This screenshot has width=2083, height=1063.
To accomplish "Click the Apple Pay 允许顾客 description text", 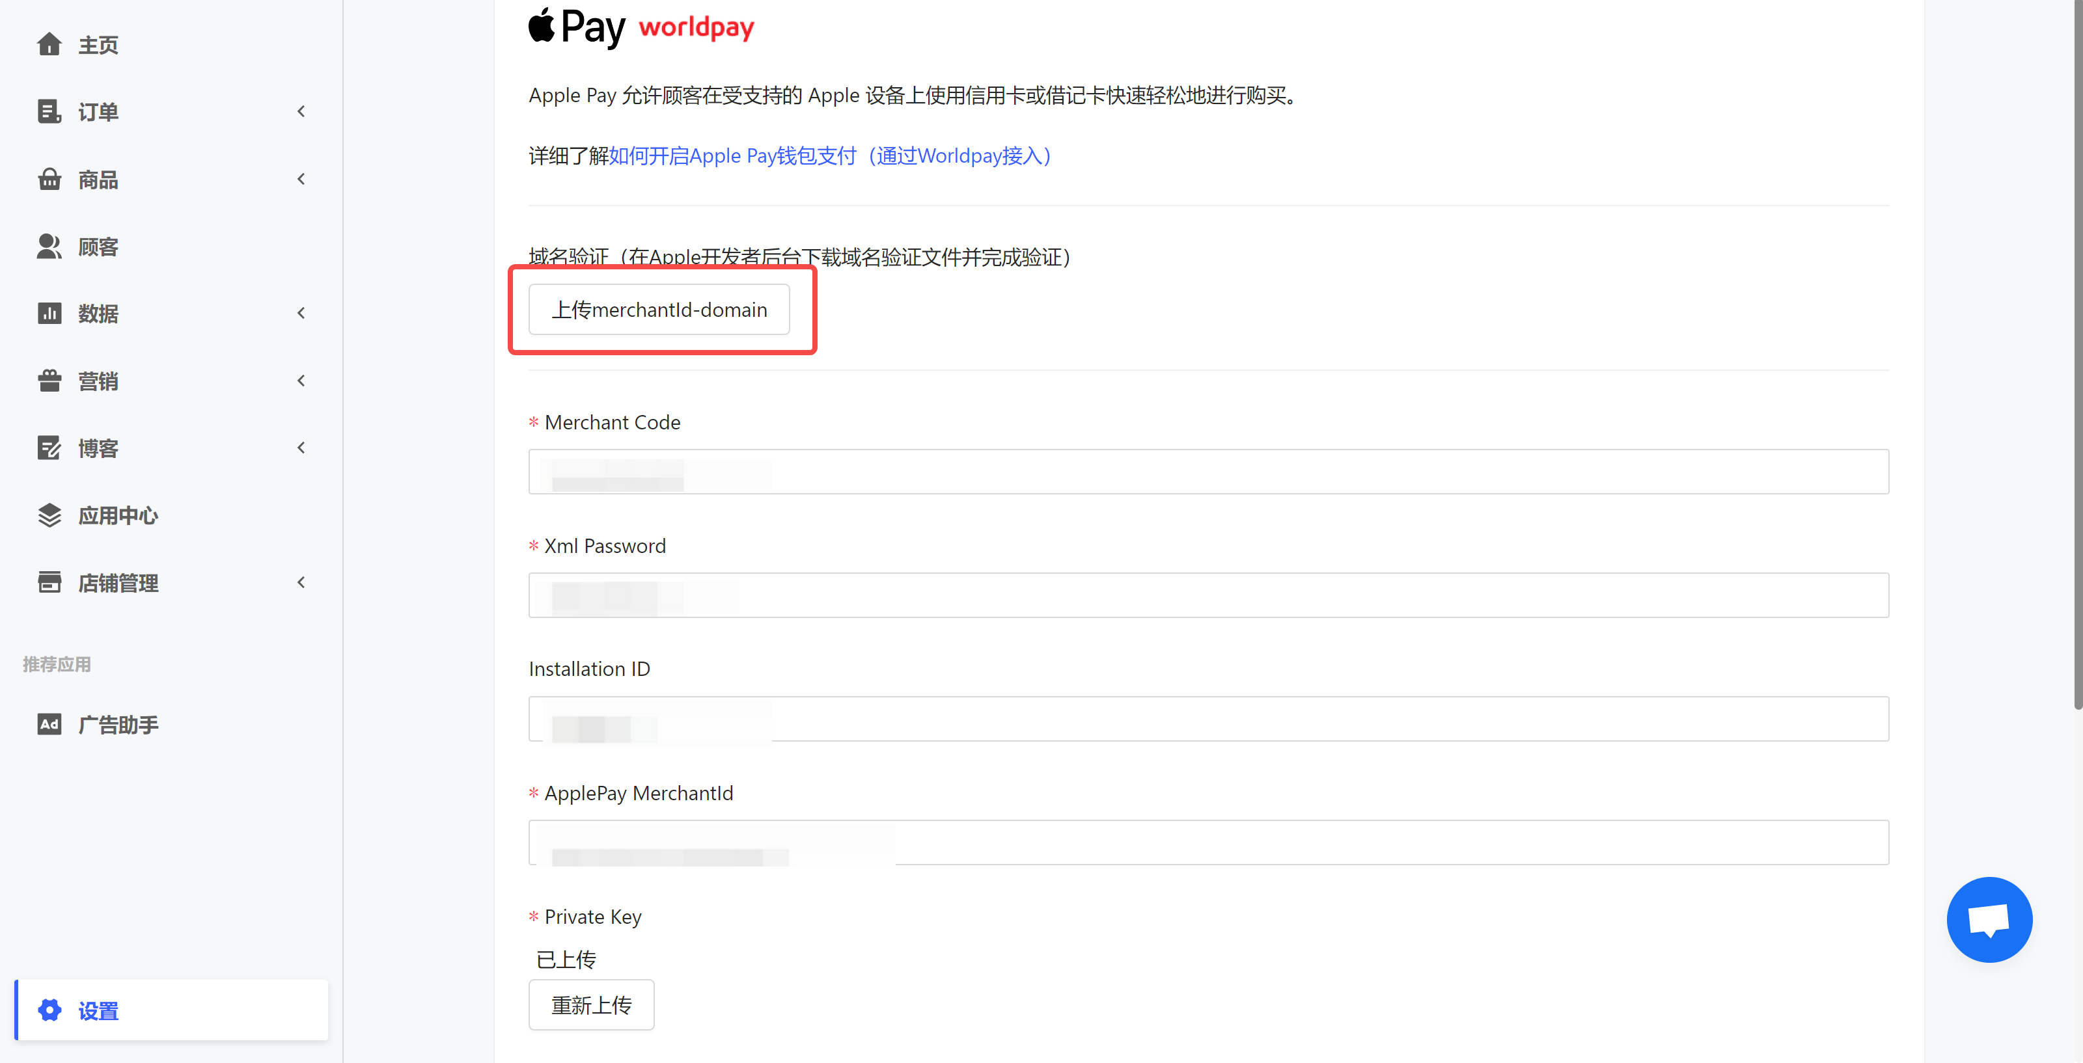I will [x=913, y=96].
